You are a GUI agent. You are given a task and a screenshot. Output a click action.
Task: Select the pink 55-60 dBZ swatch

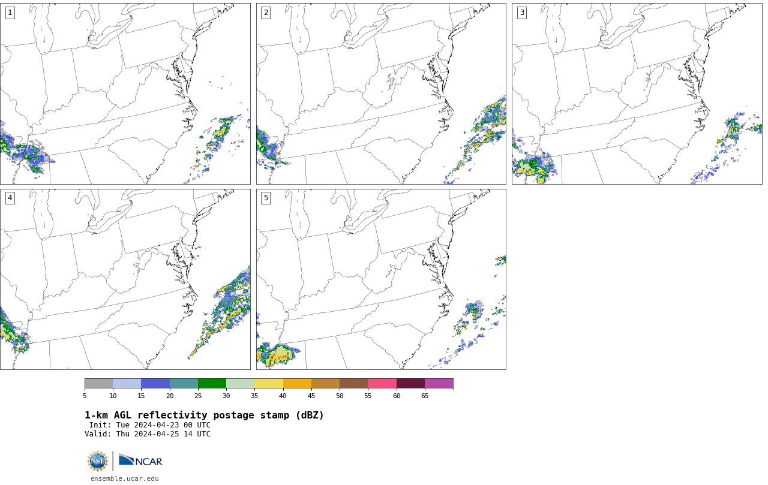click(x=382, y=384)
